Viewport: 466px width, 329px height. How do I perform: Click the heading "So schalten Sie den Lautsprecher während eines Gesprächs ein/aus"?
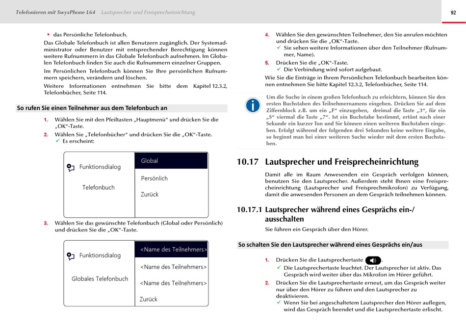[x=330, y=245]
